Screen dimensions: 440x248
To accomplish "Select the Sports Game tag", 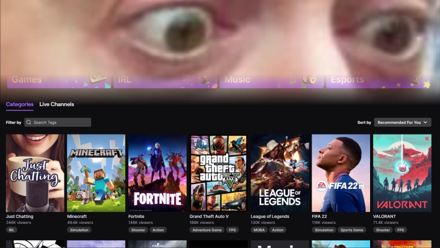I will pyautogui.click(x=352, y=230).
